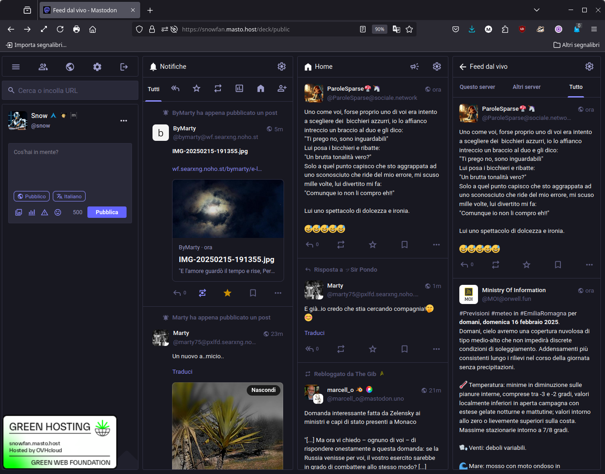The image size is (605, 474).
Task: Add a poll to new post
Action: [32, 212]
